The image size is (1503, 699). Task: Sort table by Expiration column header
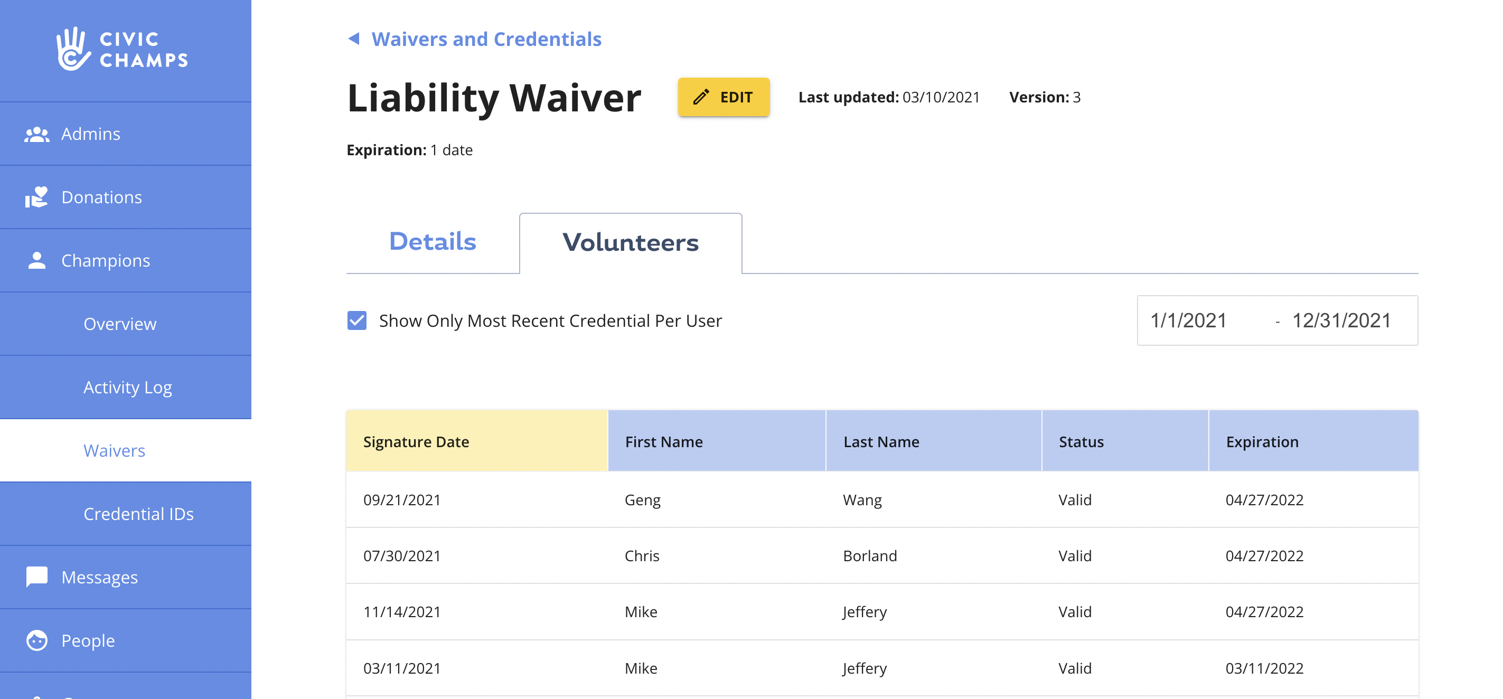pyautogui.click(x=1262, y=442)
